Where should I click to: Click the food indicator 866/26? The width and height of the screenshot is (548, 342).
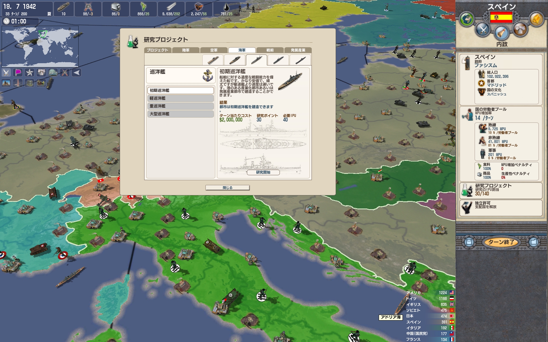[144, 9]
